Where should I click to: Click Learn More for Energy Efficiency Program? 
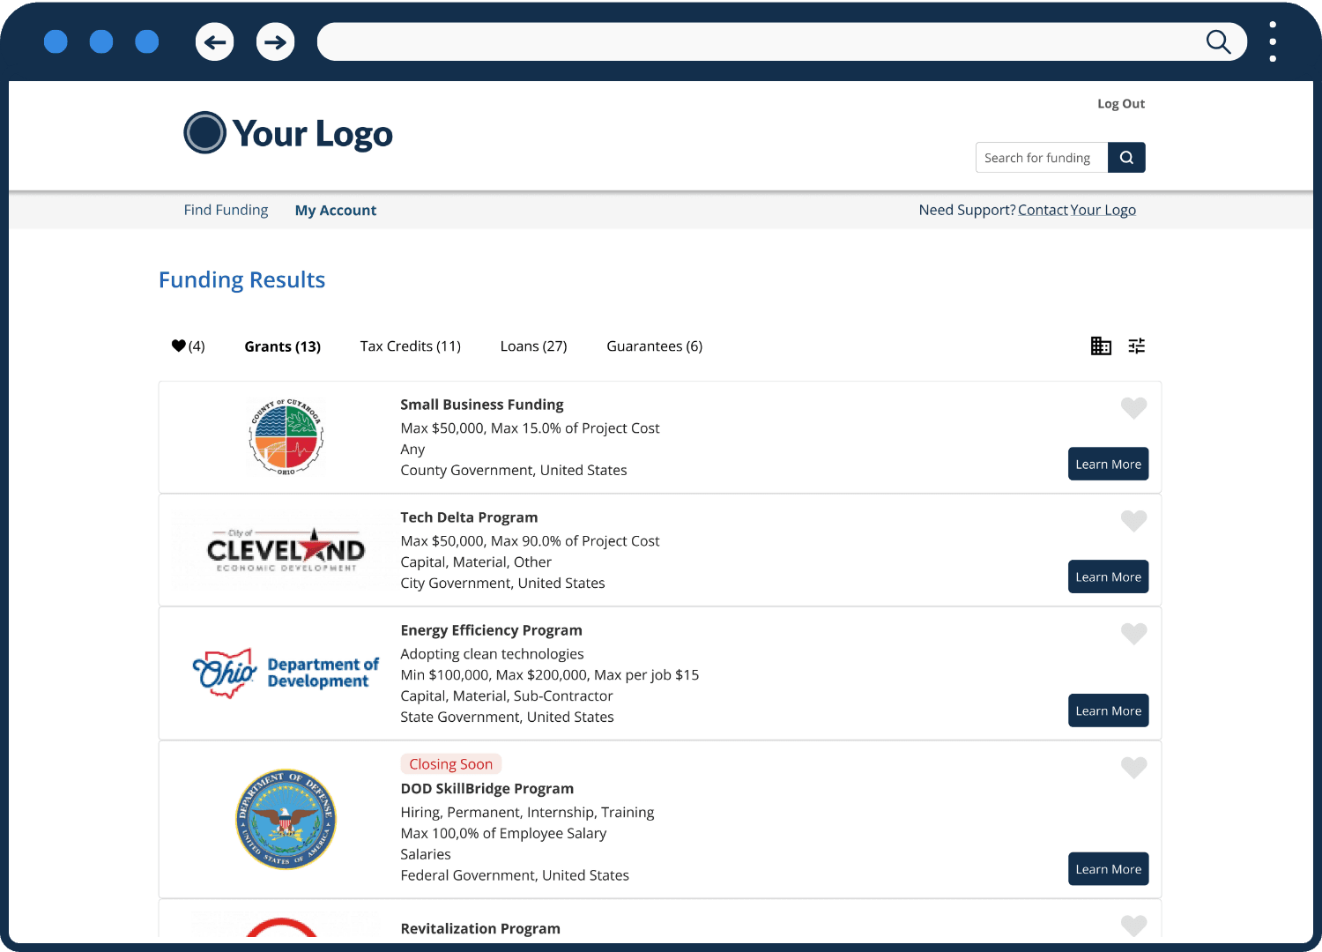[x=1108, y=710]
